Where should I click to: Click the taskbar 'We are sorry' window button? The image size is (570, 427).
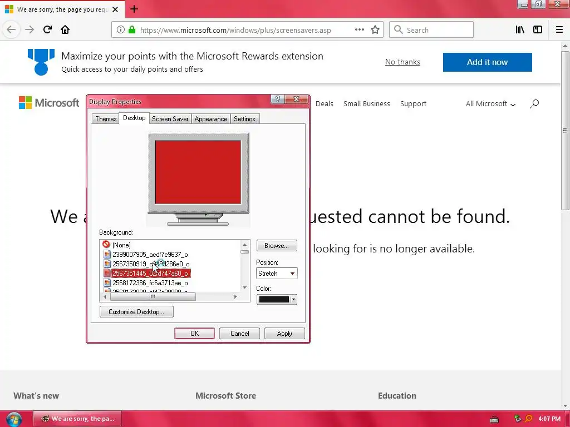click(77, 419)
